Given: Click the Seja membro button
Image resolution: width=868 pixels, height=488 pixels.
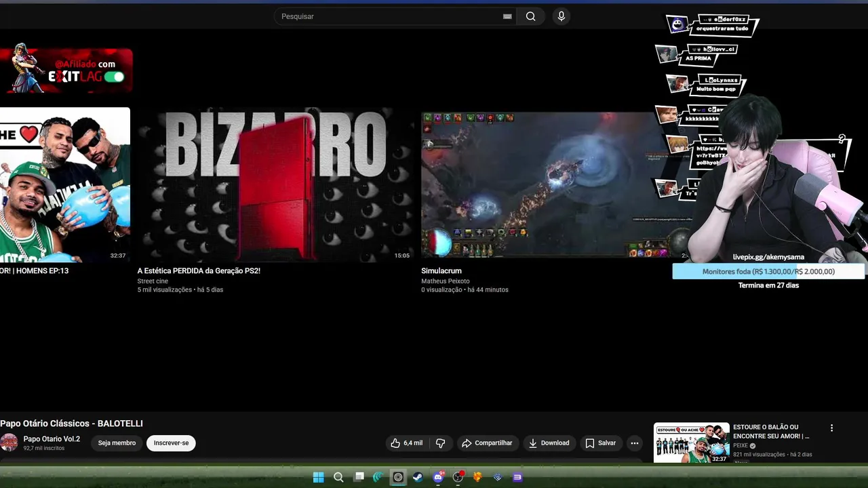Looking at the screenshot, I should pyautogui.click(x=117, y=443).
